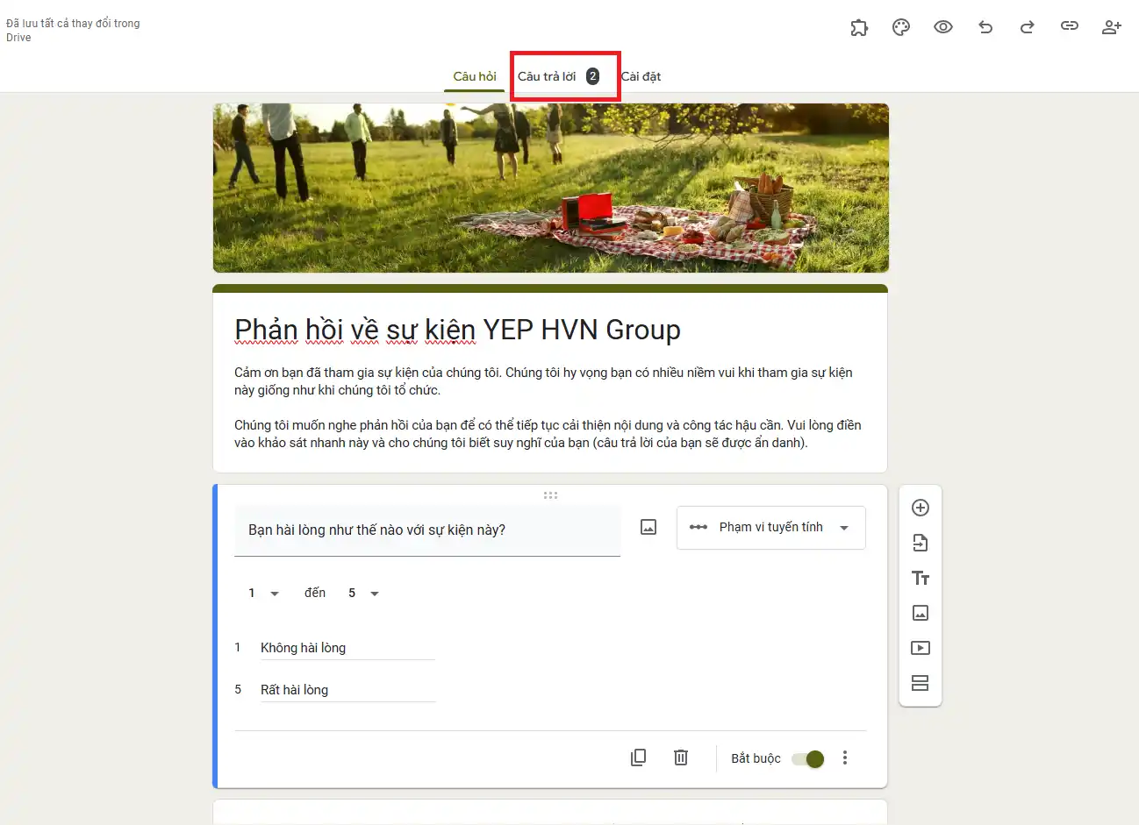Duplicate the current question
The image size is (1139, 825).
point(639,757)
